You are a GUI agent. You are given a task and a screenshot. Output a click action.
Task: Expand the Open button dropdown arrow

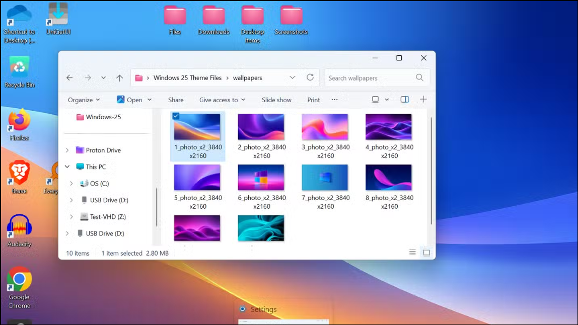pos(148,100)
